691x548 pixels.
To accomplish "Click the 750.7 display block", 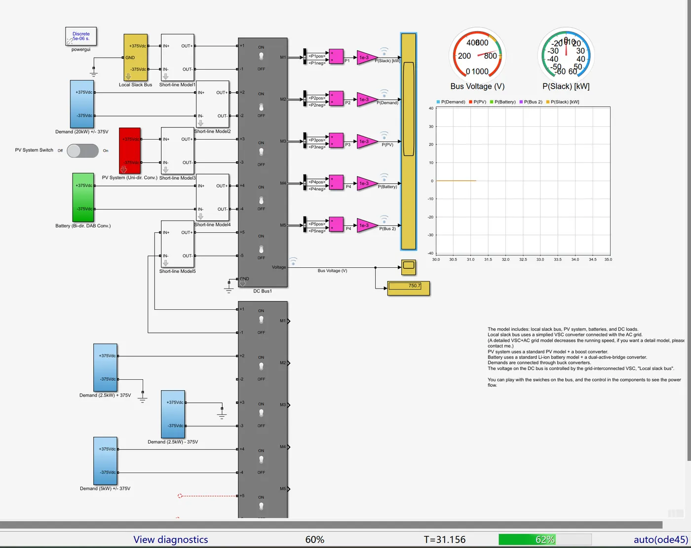I will 409,288.
